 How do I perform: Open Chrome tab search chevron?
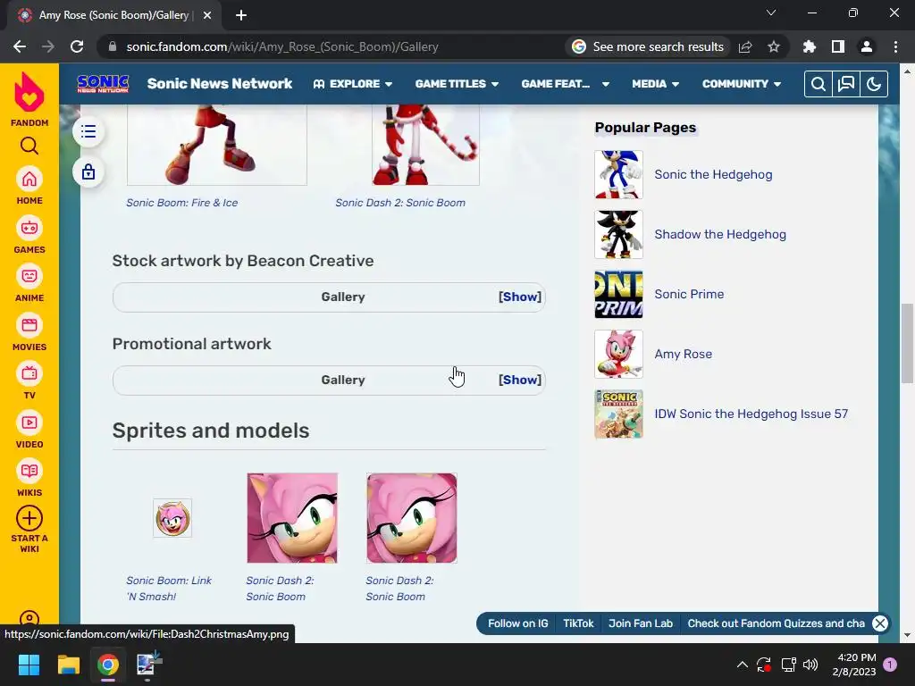point(771,13)
